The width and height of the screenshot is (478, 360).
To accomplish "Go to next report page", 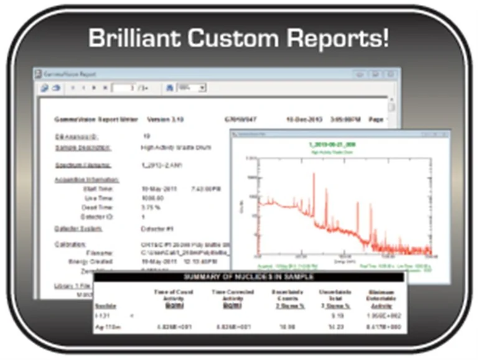I will point(94,88).
